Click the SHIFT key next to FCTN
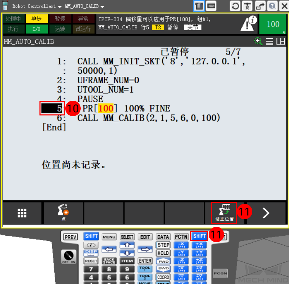The height and width of the screenshot is (284, 289). [199, 236]
